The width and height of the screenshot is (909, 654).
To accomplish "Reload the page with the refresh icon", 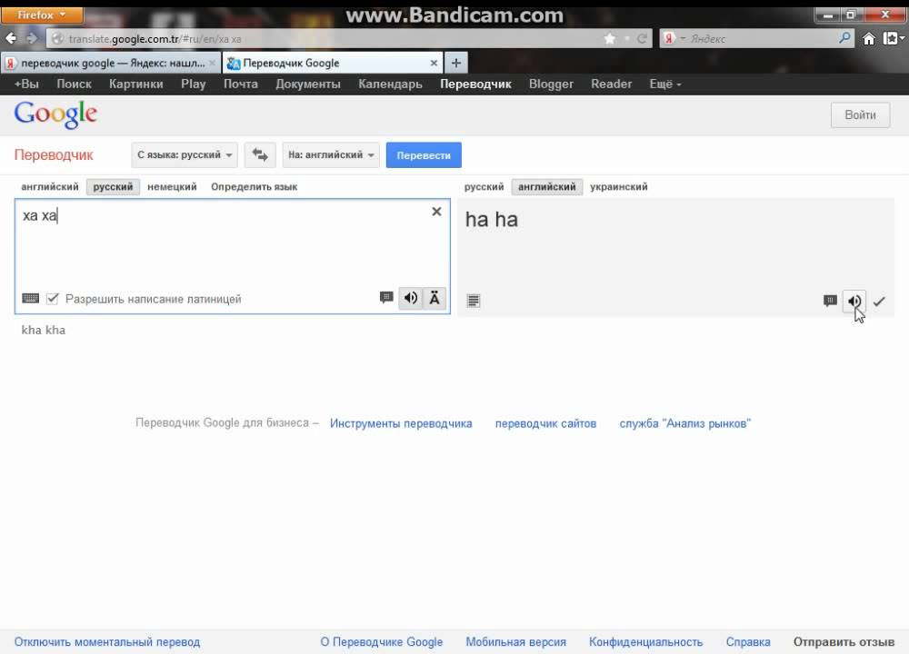I will (642, 39).
